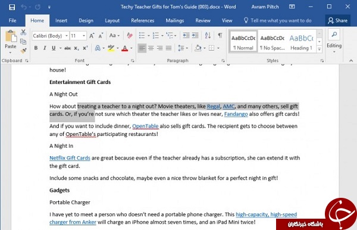Click the Multilevel List icon
The height and width of the screenshot is (230, 357).
170,36
